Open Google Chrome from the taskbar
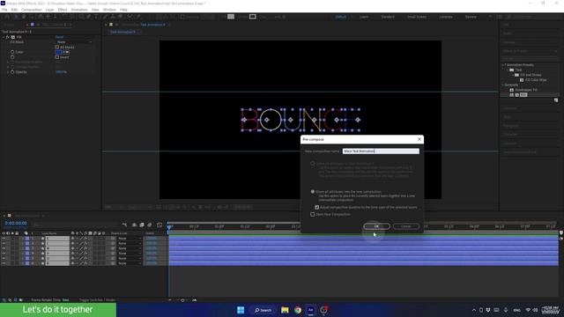564x317 pixels. coord(298,310)
